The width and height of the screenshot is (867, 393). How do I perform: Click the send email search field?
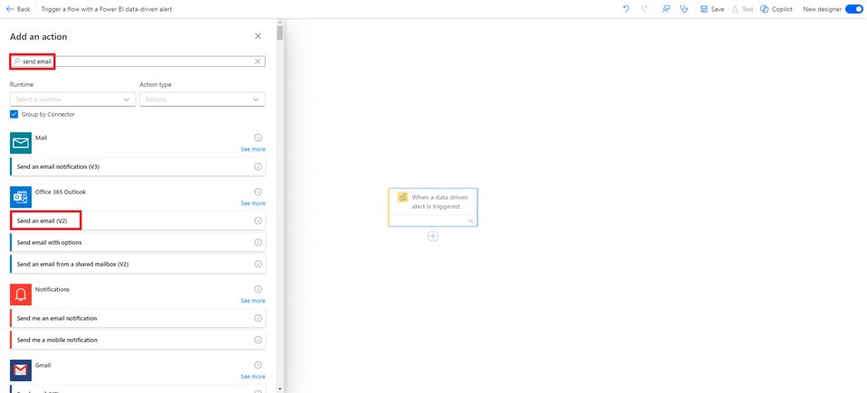[136, 61]
